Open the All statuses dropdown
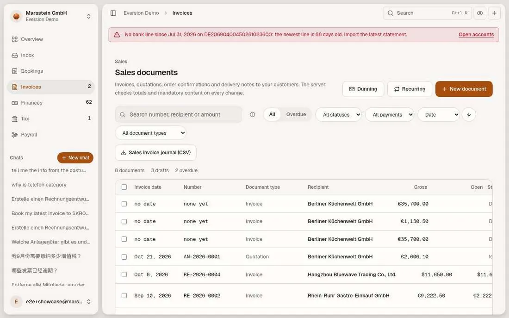Screen dimensions: 509x318 pos(339,115)
